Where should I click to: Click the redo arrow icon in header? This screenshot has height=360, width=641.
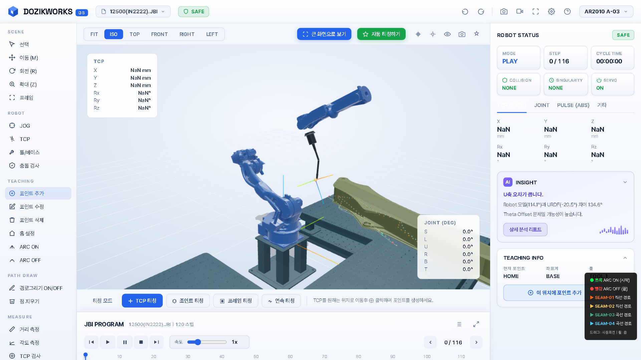click(481, 12)
